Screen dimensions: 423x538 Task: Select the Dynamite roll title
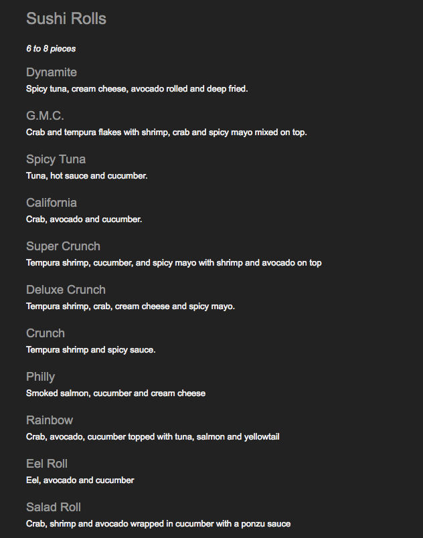pyautogui.click(x=52, y=72)
